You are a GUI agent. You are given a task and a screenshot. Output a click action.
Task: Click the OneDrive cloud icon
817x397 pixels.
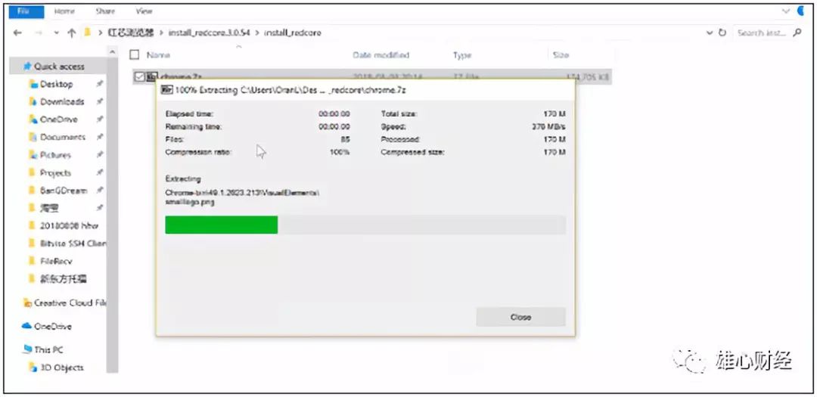coord(27,326)
